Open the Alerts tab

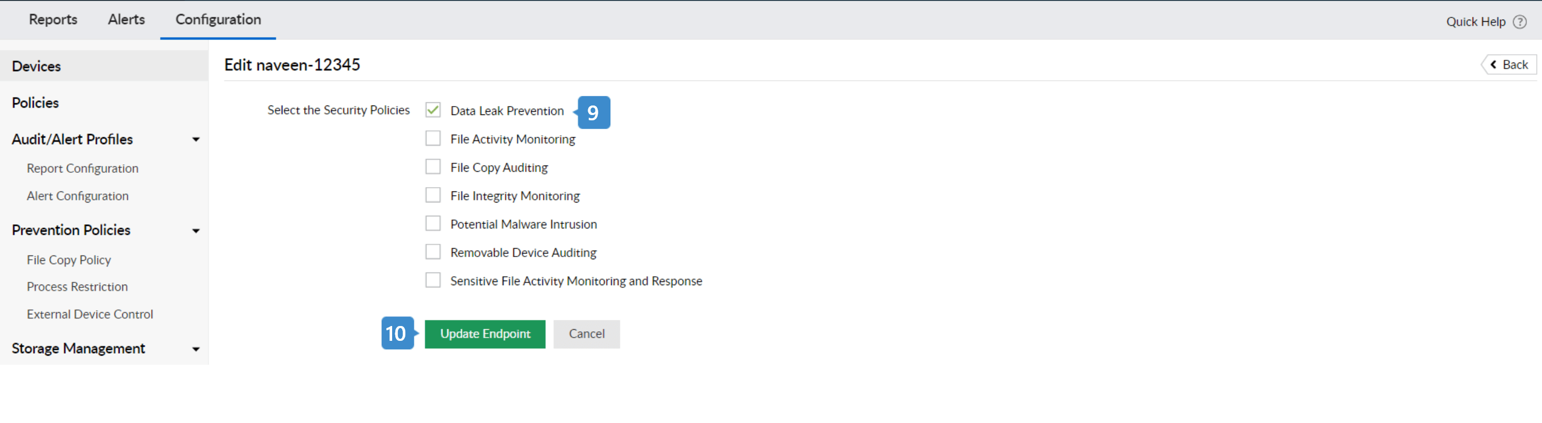(126, 20)
